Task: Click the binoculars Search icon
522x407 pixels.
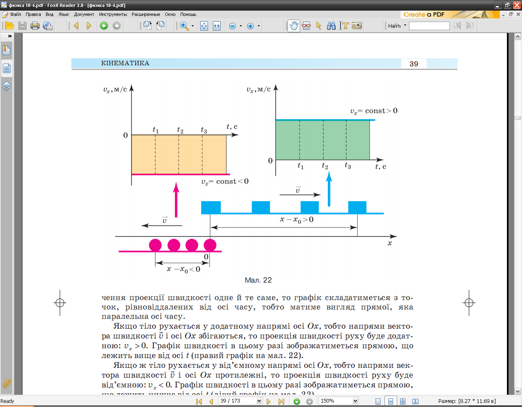Action: tap(331, 26)
